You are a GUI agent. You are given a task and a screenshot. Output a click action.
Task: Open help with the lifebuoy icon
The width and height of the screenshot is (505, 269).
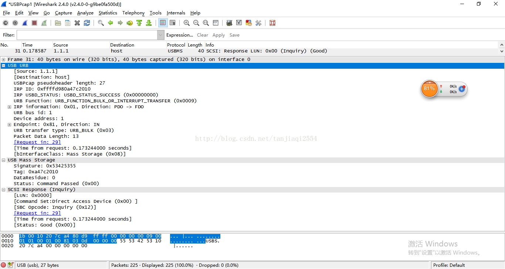click(x=272, y=23)
